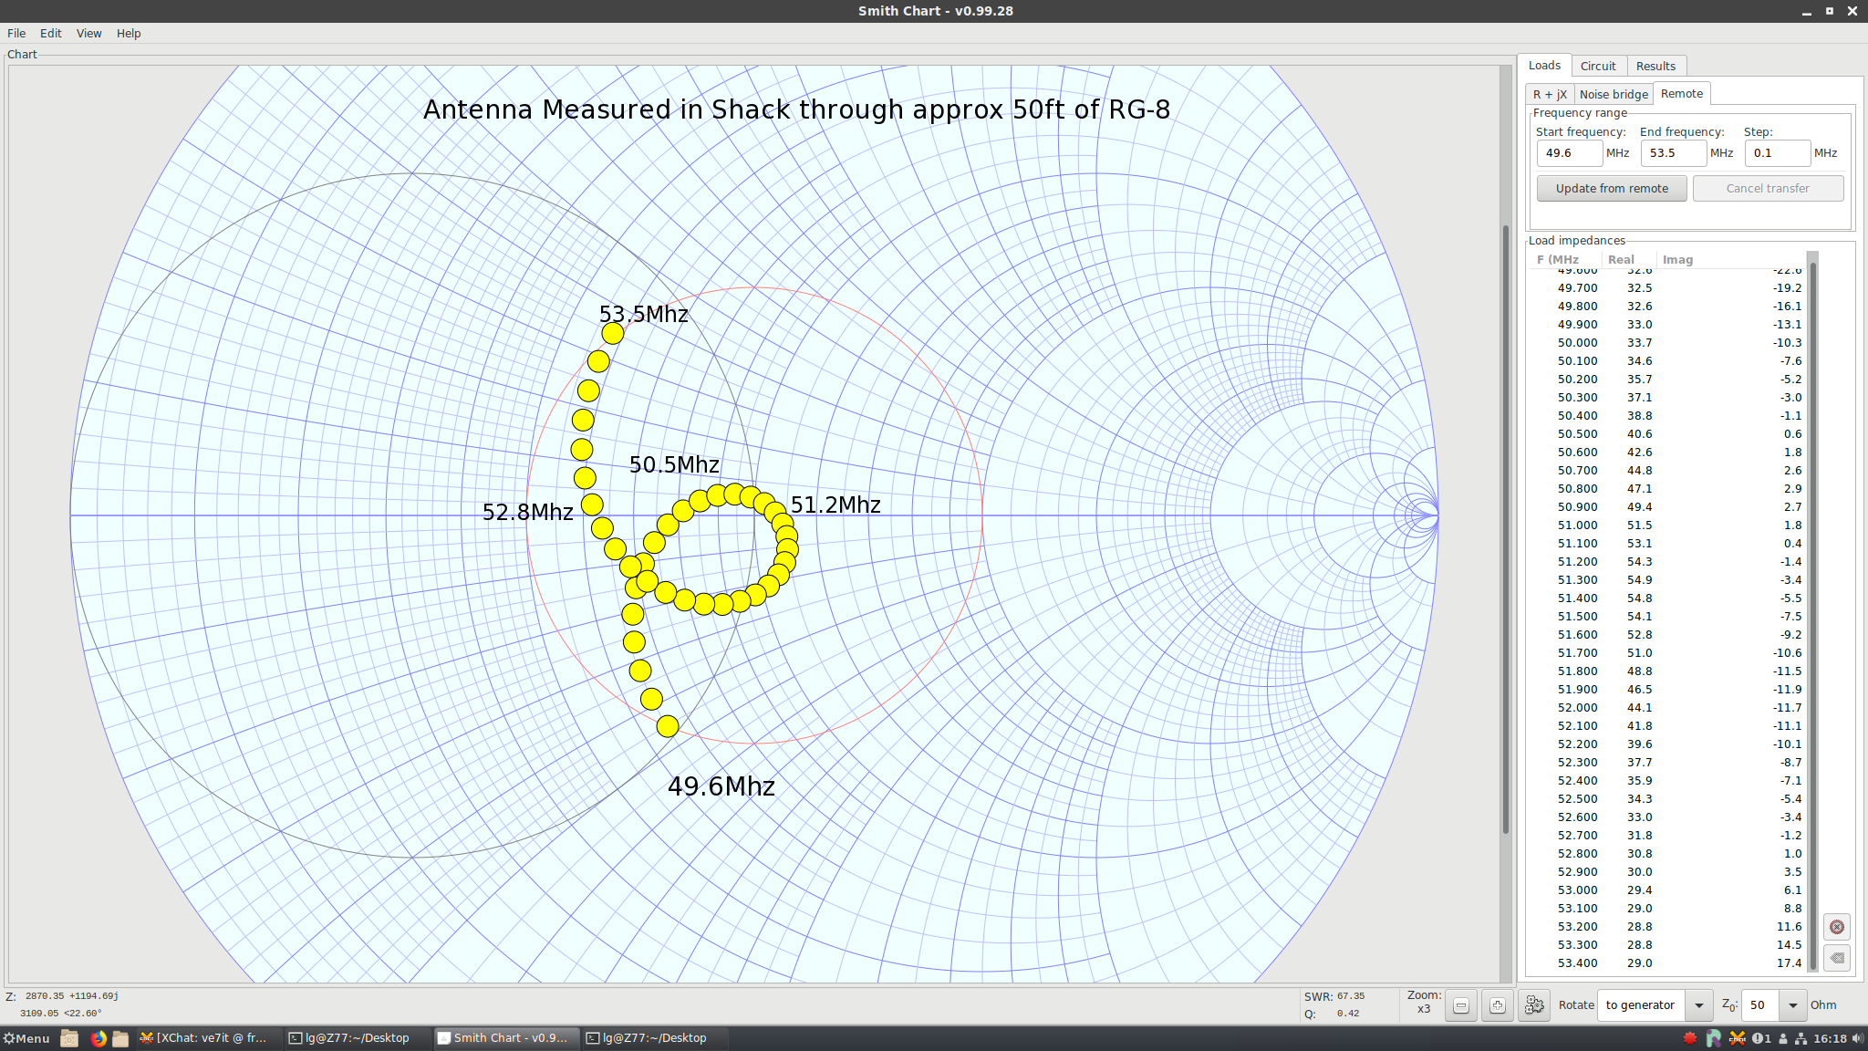Click the 53.5Mhz marker label on chart

(644, 314)
